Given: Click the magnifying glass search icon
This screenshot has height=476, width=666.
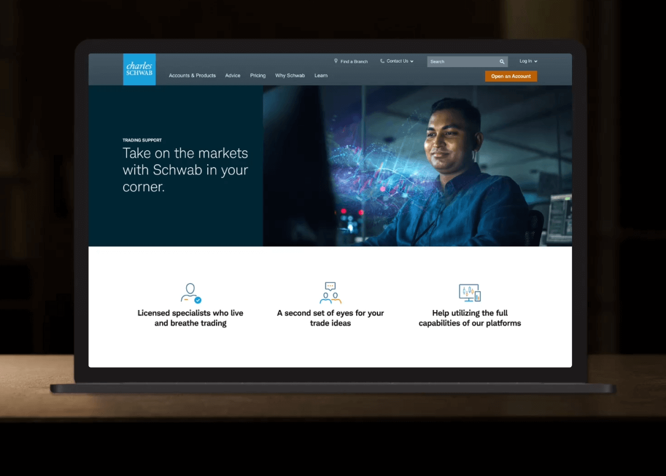Looking at the screenshot, I should click(x=502, y=62).
